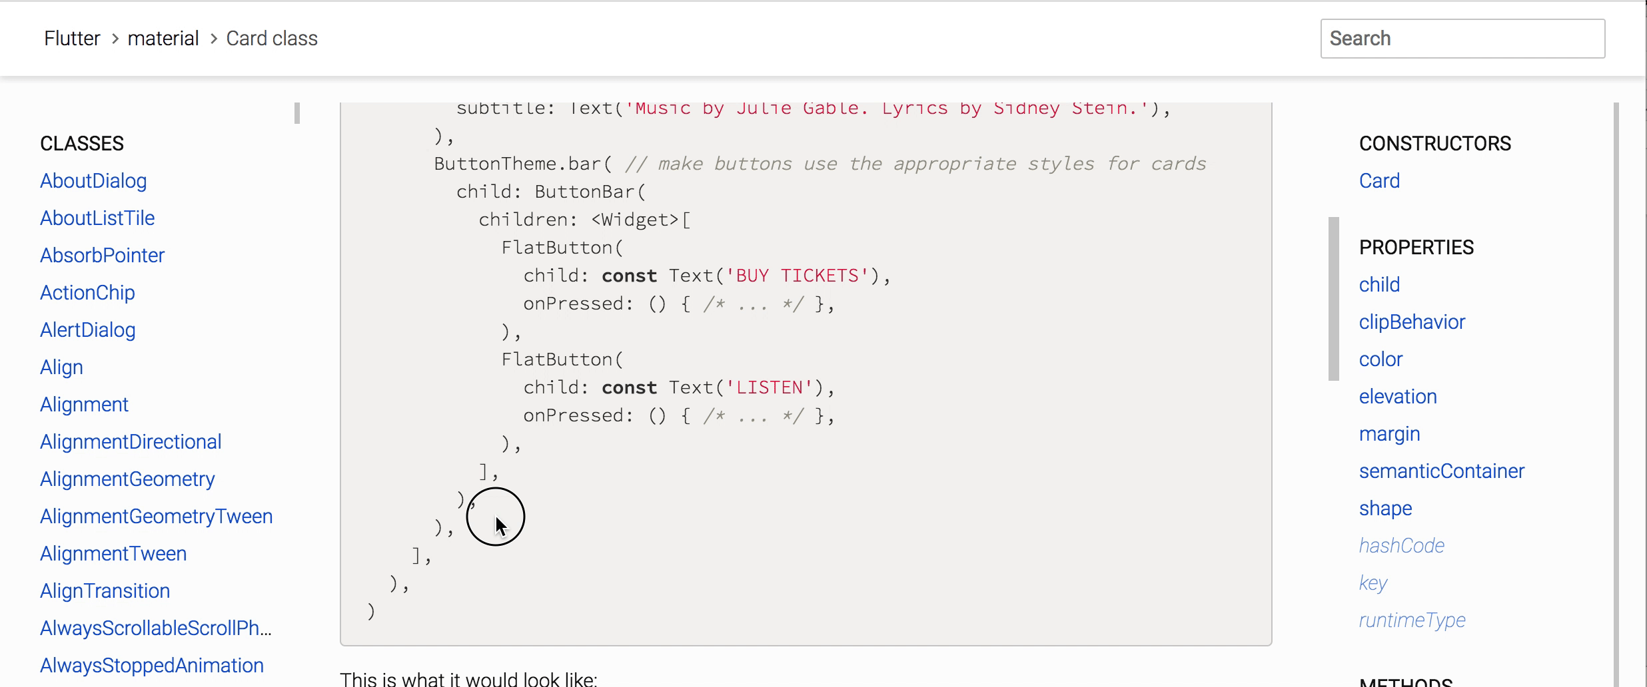Jump to the child property
This screenshot has height=687, width=1647.
[x=1379, y=285]
